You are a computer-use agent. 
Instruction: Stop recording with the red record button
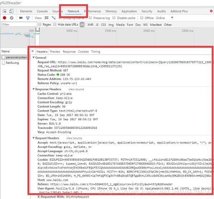point(5,18)
